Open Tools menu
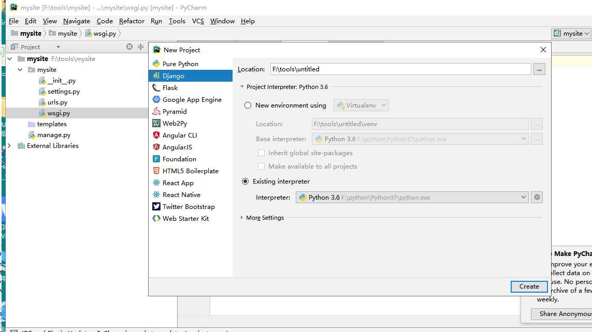This screenshot has width=592, height=332. coord(177,21)
